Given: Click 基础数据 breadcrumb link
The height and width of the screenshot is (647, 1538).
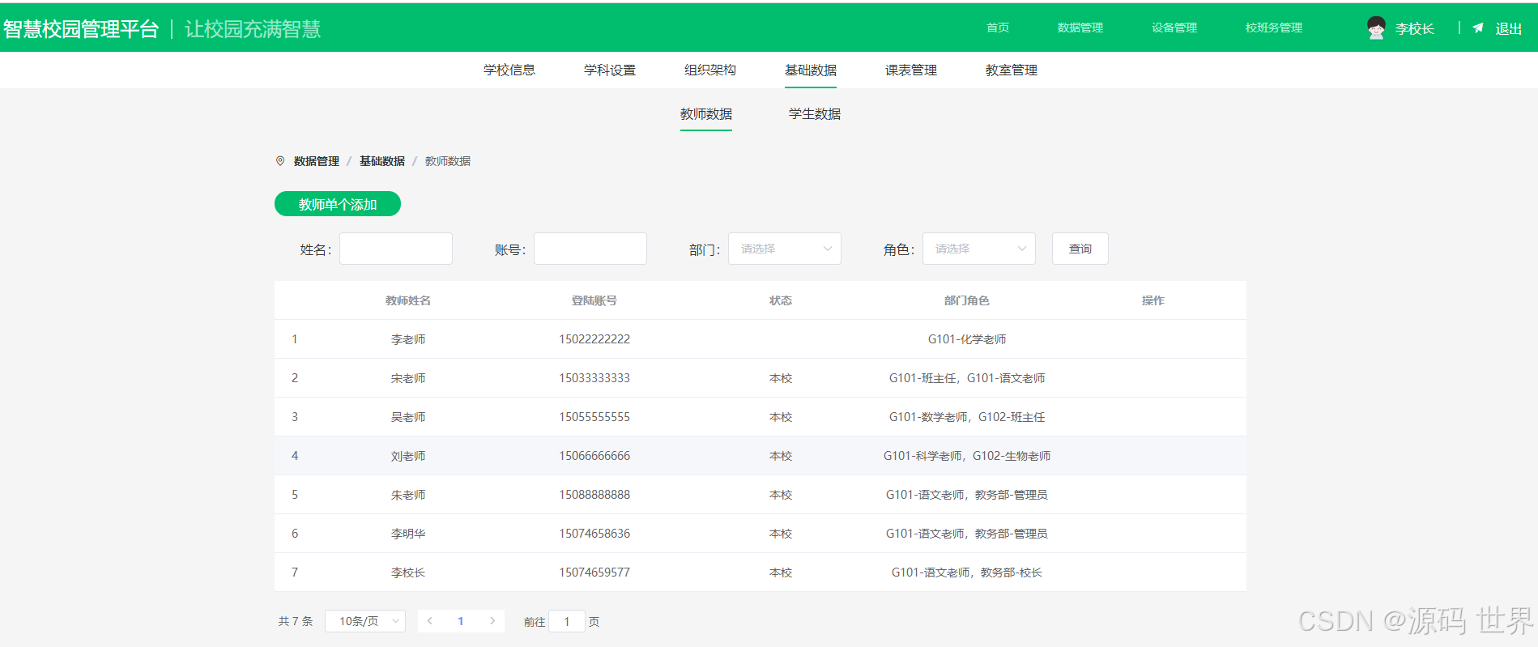Looking at the screenshot, I should point(382,161).
